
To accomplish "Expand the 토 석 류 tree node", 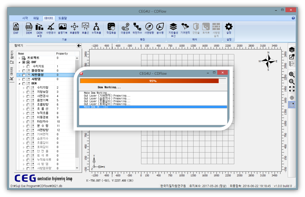I will [24, 156].
